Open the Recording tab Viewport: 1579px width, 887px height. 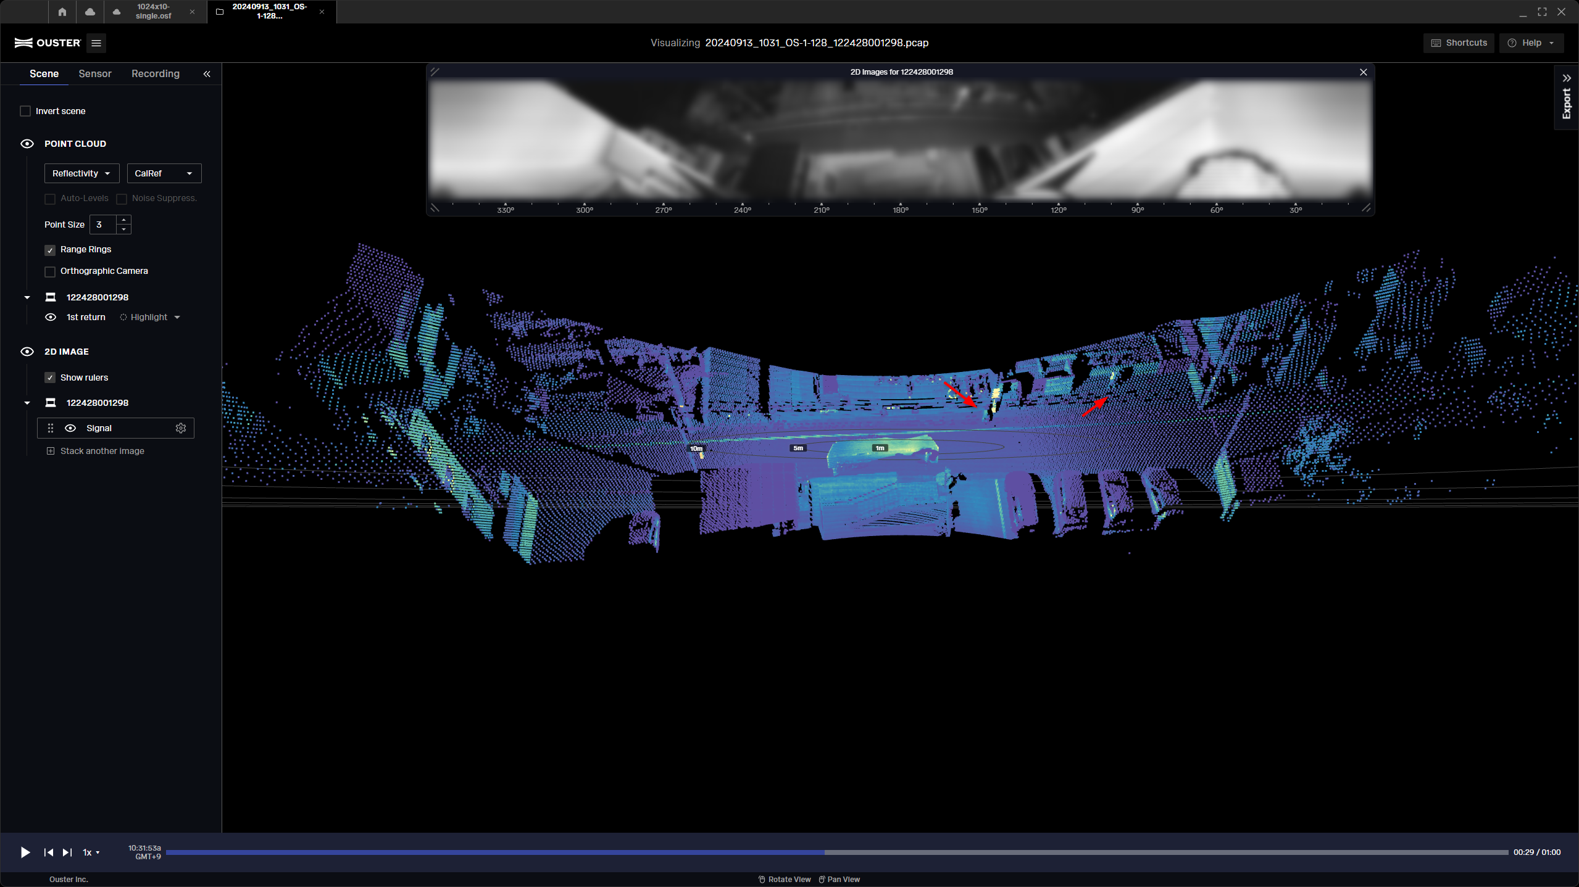[155, 73]
